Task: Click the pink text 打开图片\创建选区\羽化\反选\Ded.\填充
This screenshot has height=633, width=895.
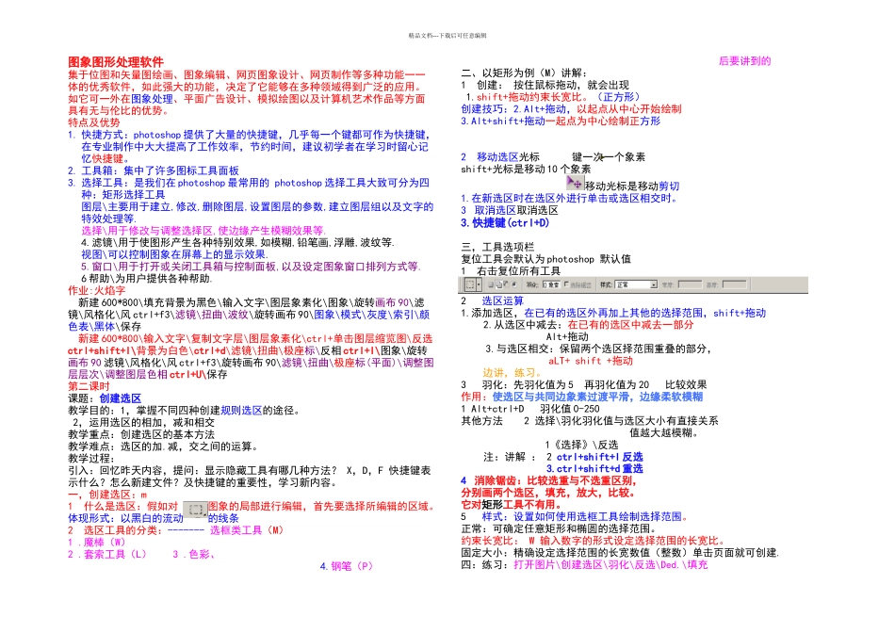Action: point(610,564)
